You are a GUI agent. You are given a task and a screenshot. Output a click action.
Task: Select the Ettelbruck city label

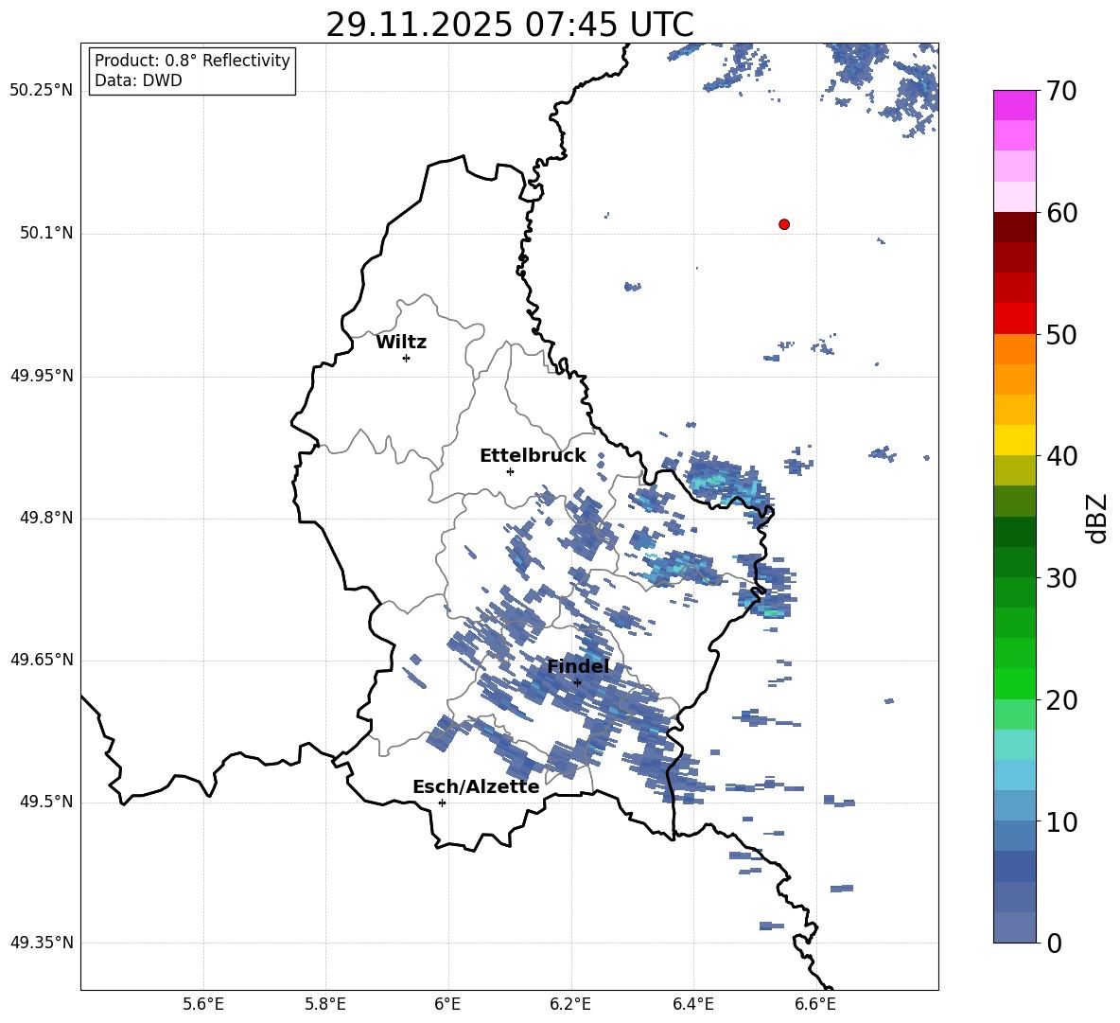(x=533, y=456)
